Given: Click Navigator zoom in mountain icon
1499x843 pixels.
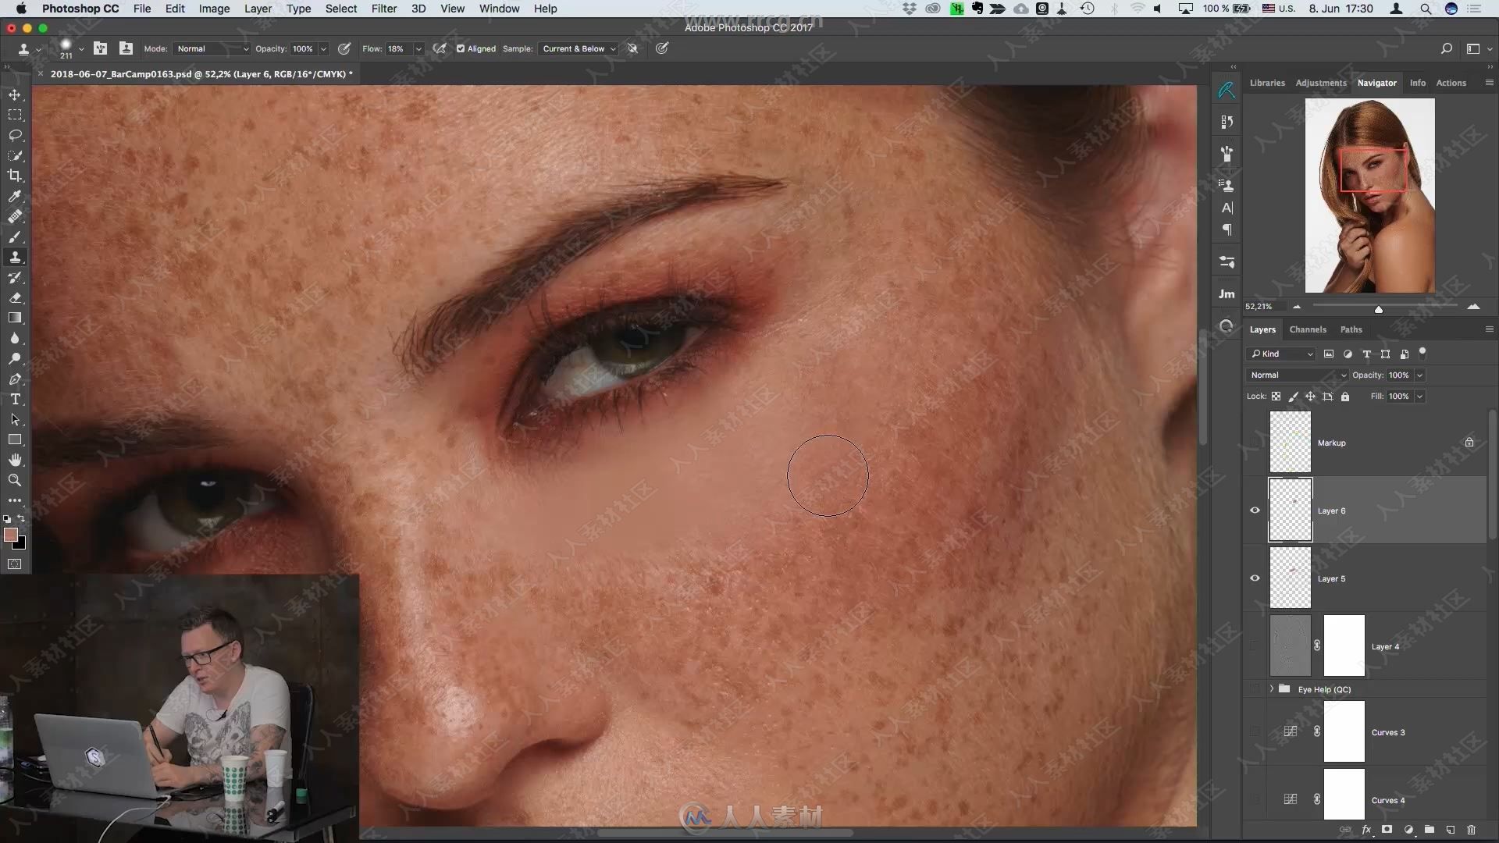Looking at the screenshot, I should tap(1473, 307).
